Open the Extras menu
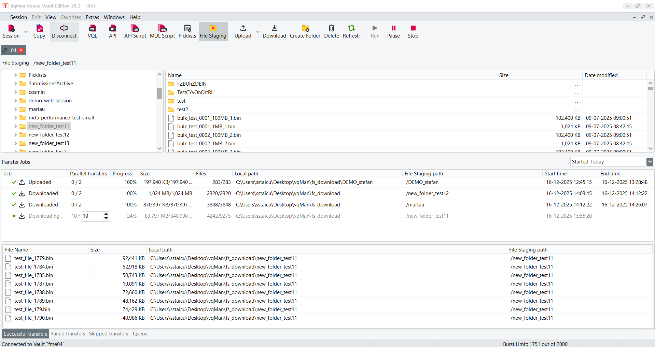The height and width of the screenshot is (347, 655). pyautogui.click(x=92, y=17)
